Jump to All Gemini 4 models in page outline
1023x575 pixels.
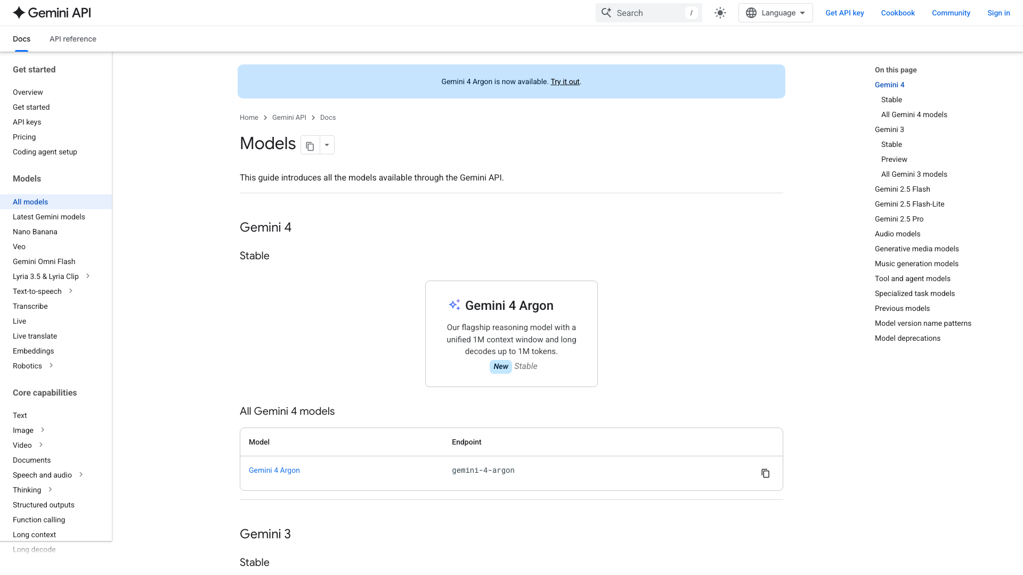914,114
